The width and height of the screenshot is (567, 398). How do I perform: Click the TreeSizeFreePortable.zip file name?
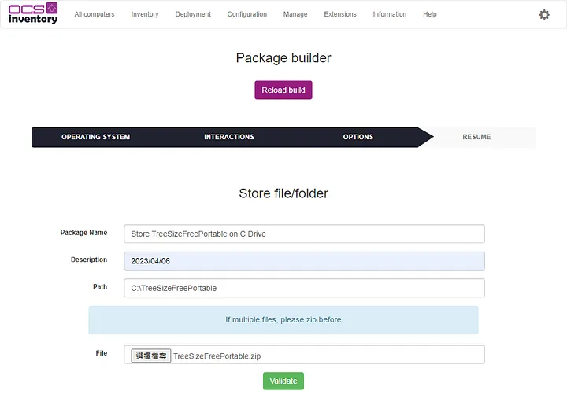point(217,356)
